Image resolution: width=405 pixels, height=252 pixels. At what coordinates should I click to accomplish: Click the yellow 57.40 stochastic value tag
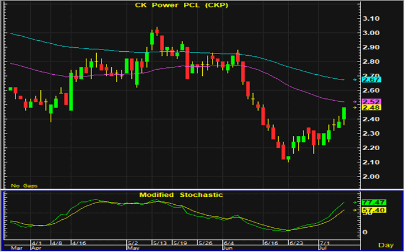[x=369, y=211]
